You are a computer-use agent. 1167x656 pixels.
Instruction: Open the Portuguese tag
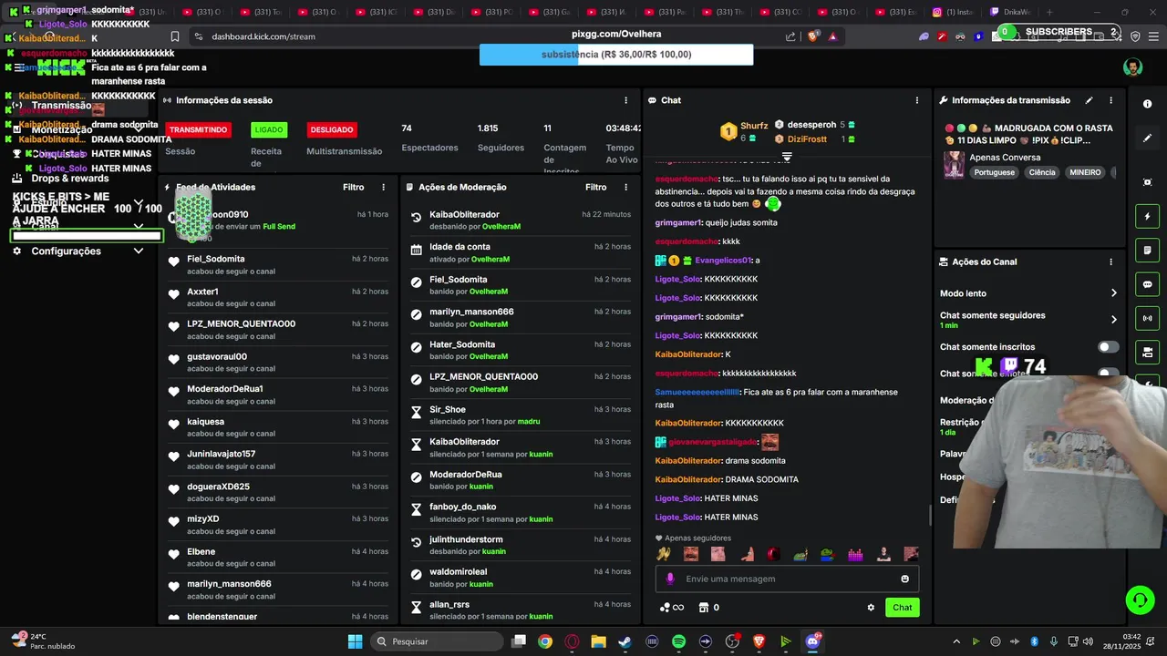point(994,172)
